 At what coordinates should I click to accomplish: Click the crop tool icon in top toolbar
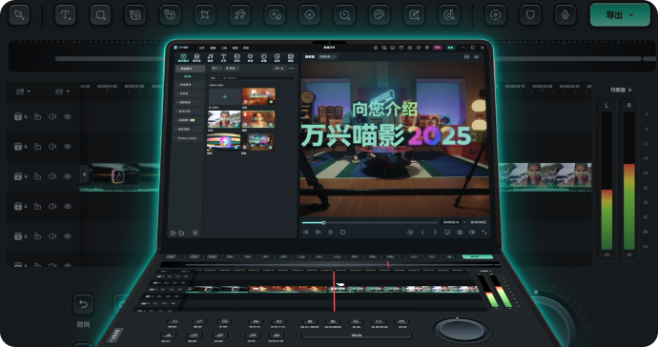[x=205, y=15]
